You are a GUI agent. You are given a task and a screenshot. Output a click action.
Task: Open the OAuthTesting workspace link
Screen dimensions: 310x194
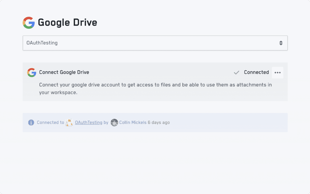[x=89, y=123]
